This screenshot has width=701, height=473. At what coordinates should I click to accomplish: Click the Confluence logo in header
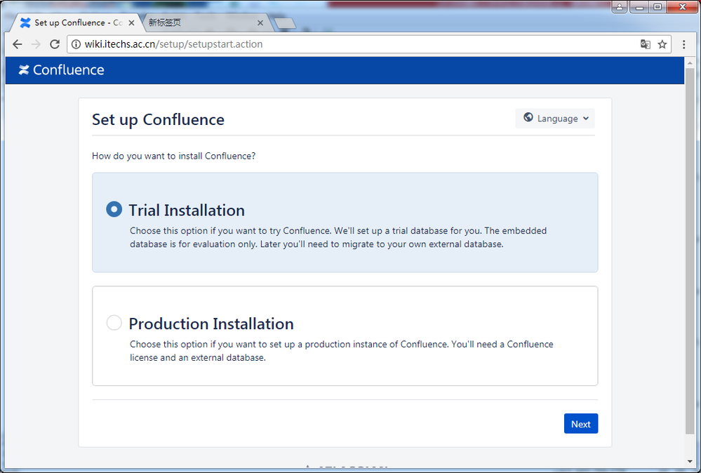click(x=61, y=69)
